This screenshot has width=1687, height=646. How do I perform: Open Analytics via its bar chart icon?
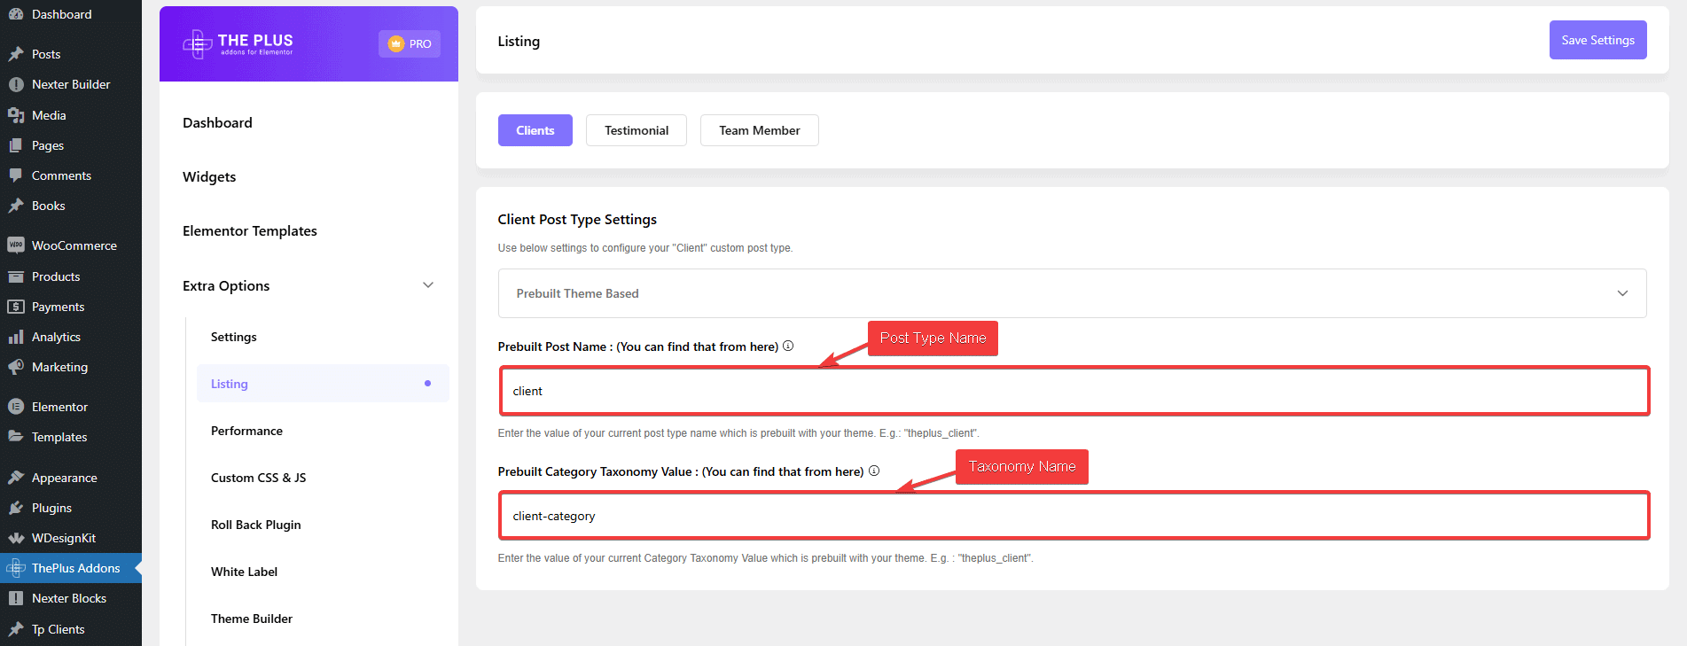[x=15, y=337]
